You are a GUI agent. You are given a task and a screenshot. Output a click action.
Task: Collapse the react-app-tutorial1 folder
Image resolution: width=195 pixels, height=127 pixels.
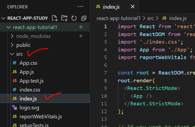[x=8, y=27]
